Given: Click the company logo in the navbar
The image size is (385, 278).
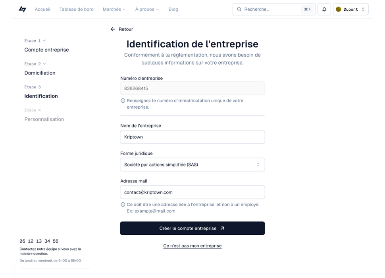Looking at the screenshot, I should (23, 9).
